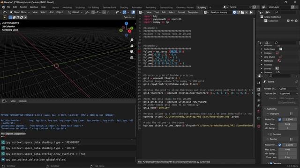300x168 pixels.
Task: Switch perspective/orthographic grid icon in viewport
Action: 132,57
